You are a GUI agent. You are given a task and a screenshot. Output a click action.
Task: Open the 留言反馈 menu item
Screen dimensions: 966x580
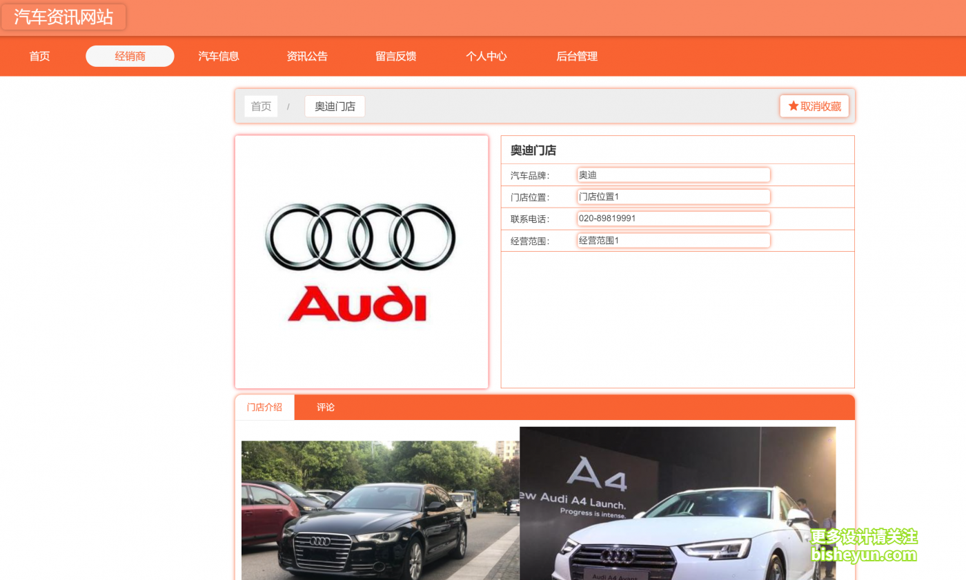396,57
